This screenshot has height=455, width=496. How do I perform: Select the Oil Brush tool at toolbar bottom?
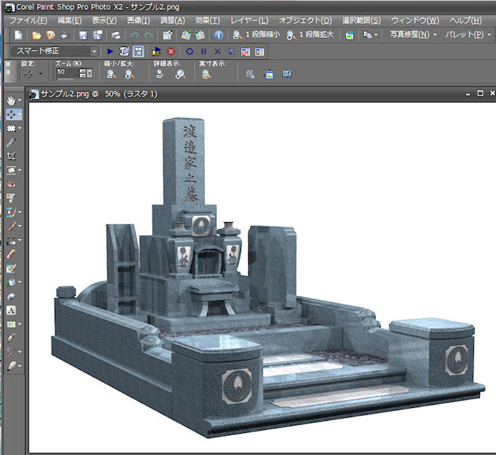[11, 366]
